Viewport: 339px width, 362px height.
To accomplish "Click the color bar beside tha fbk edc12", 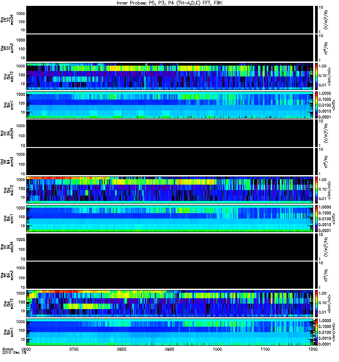I will coord(316,76).
